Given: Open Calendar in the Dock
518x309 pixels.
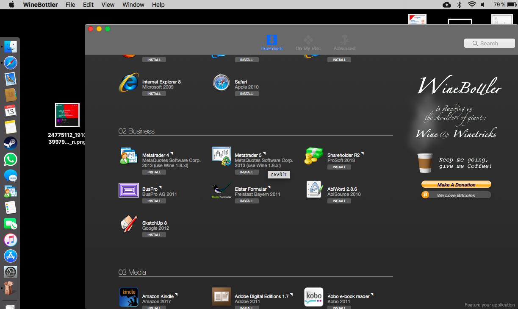Looking at the screenshot, I should 11,111.
